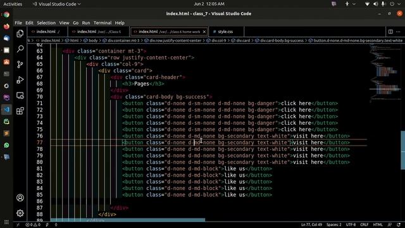The width and height of the screenshot is (405, 228).
Task: Click the vertical scrollbar thumb in editor
Action: click(402, 150)
